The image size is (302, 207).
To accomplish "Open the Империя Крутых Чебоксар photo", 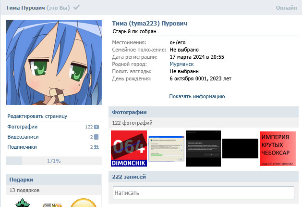I will pos(278,149).
